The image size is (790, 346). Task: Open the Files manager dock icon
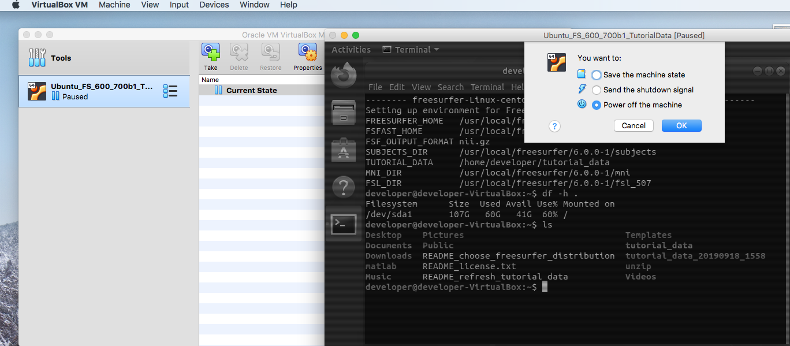point(344,112)
